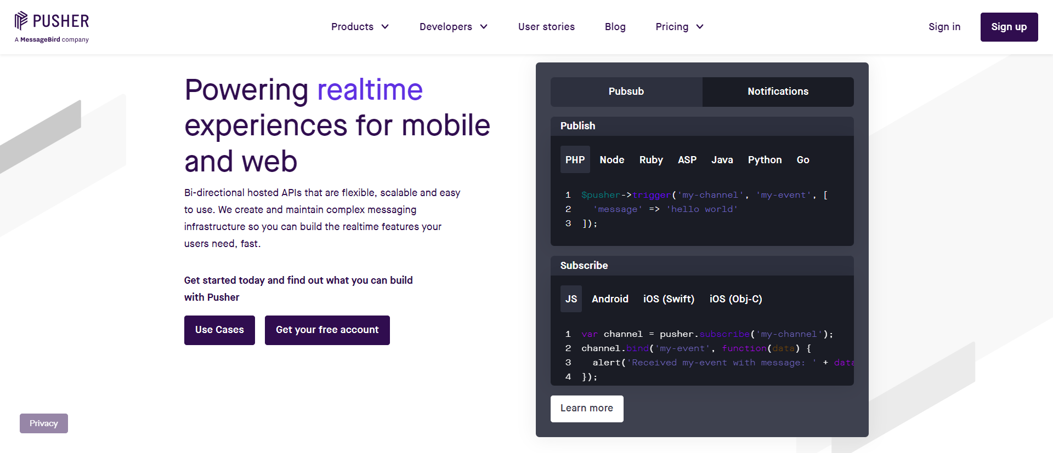Select JS subscribe platform
Image resolution: width=1053 pixels, height=453 pixels.
click(571, 299)
